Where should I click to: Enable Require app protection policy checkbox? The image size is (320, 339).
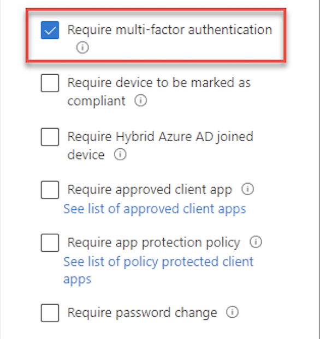point(50,243)
